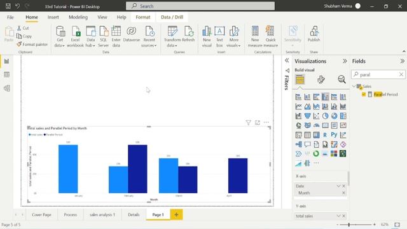
Task: Open the Data / Drill ribbon tab
Action: (172, 17)
